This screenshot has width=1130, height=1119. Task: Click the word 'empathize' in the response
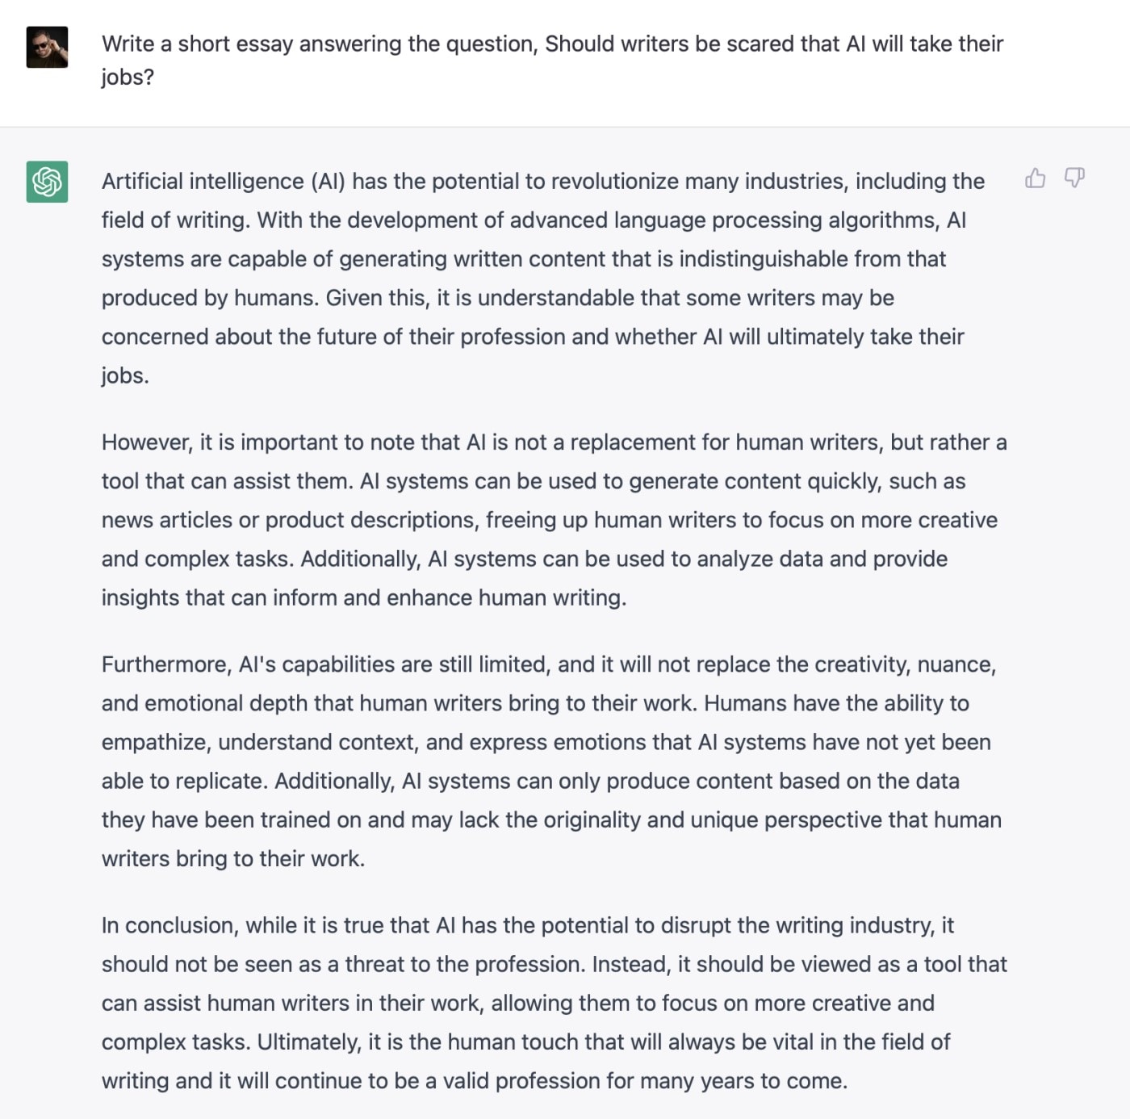153,742
